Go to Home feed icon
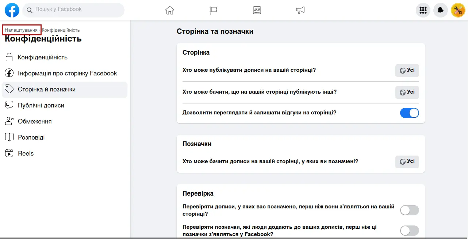 [170, 10]
